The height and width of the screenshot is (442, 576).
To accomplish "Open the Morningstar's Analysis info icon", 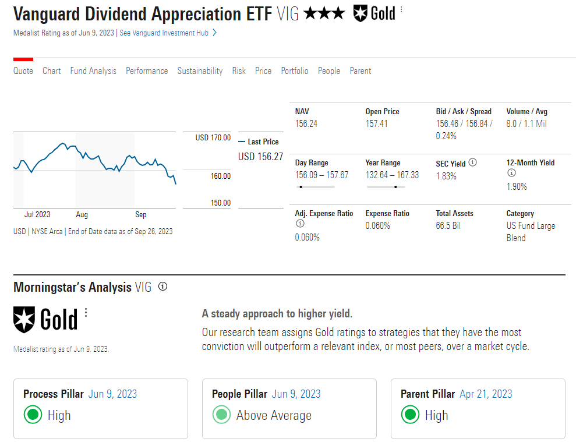I will (x=163, y=286).
